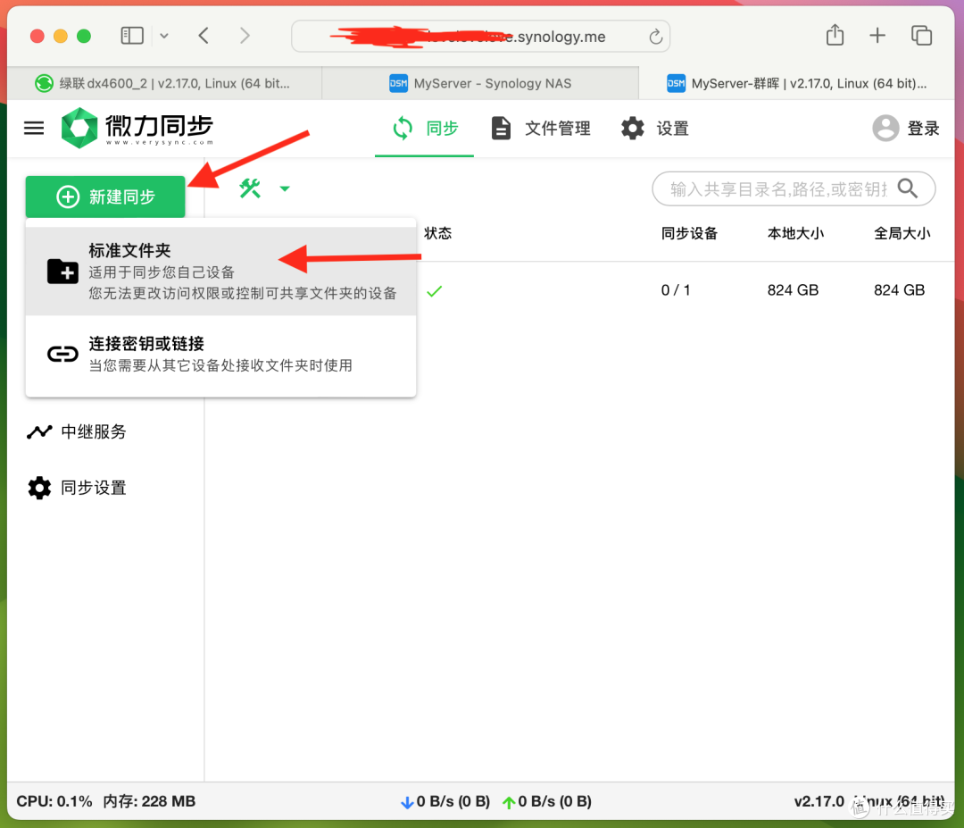964x828 pixels.
Task: Click the green checkmark status icon
Action: click(x=435, y=289)
